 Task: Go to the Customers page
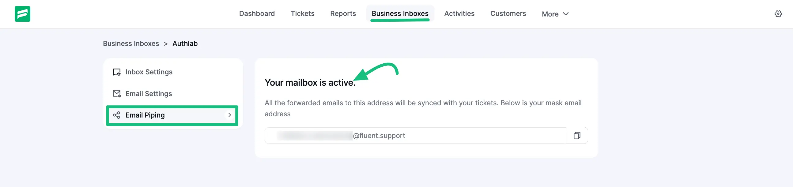508,13
